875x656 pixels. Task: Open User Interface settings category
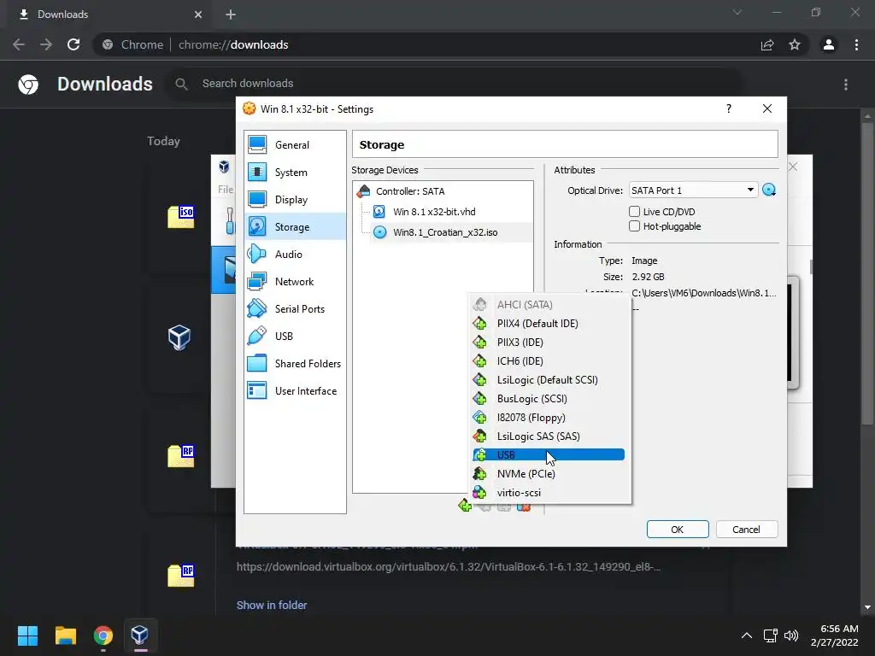pos(295,391)
